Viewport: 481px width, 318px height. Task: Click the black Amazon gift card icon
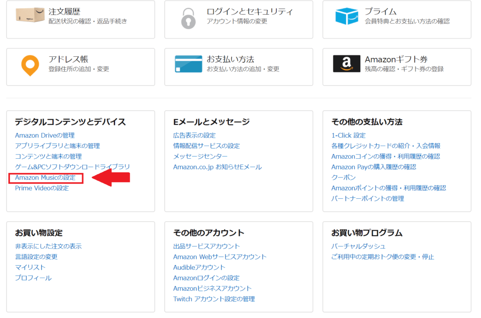point(347,63)
